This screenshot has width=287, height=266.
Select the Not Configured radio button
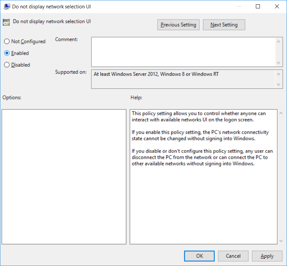(7, 41)
